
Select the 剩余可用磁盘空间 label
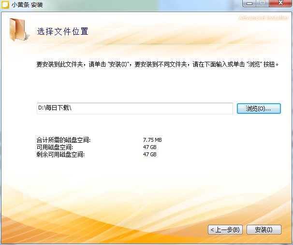[60, 154]
